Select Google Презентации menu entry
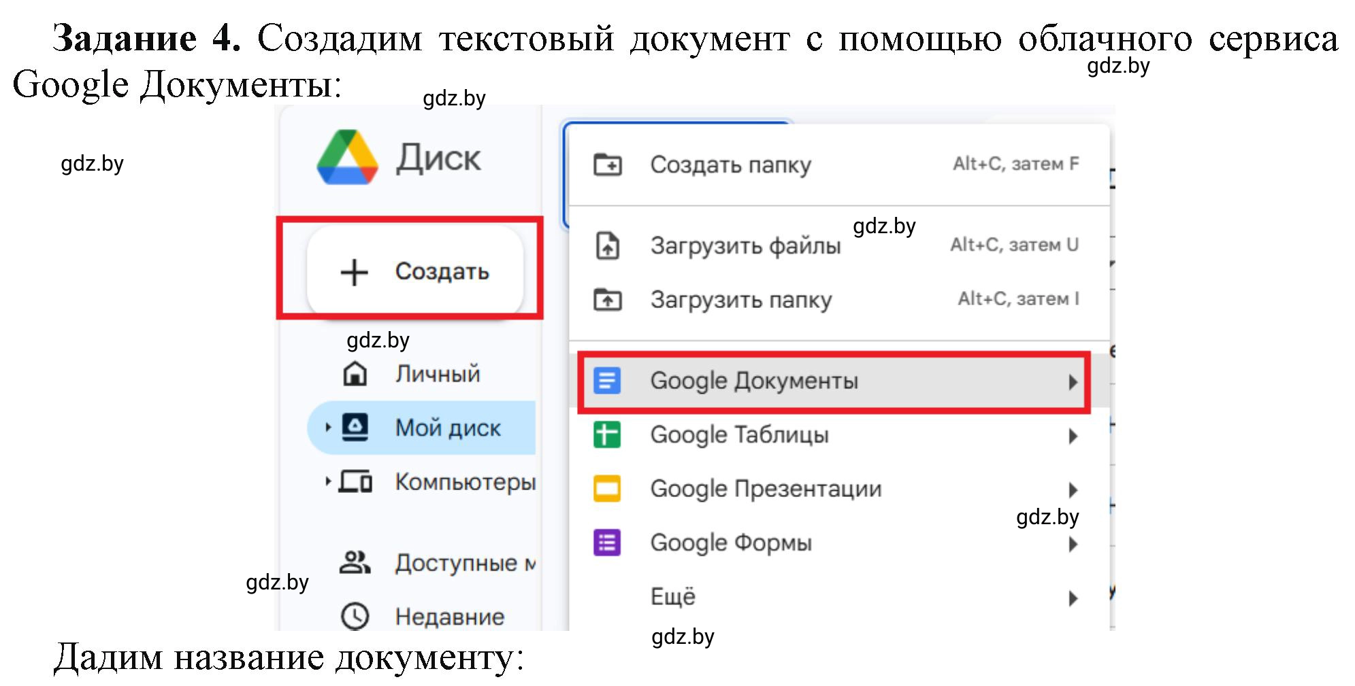 (839, 489)
